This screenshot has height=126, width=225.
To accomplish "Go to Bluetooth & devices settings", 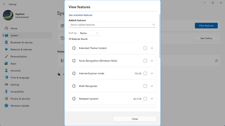I will (x=27, y=42).
